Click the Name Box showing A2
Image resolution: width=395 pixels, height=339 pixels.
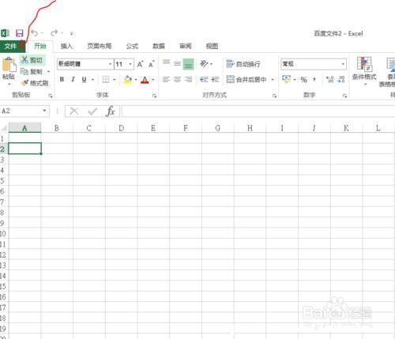24,111
